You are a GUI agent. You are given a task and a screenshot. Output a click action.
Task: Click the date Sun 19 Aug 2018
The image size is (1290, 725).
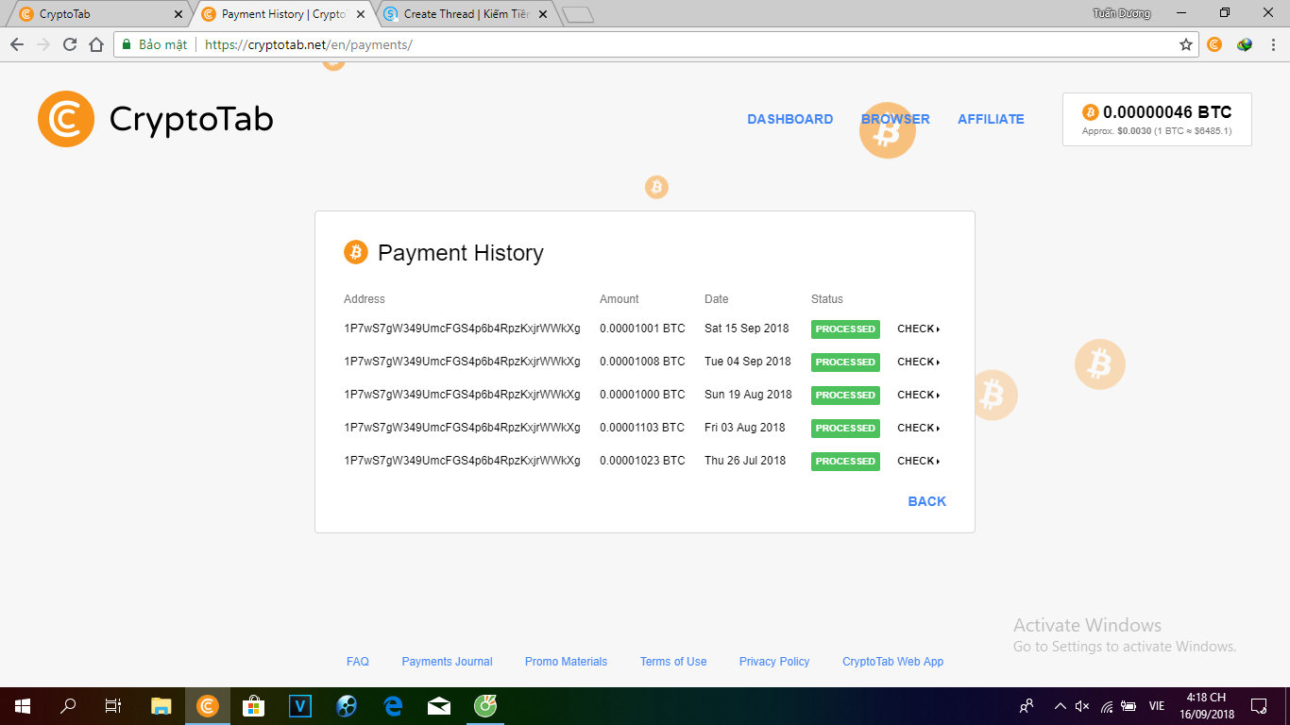748,395
